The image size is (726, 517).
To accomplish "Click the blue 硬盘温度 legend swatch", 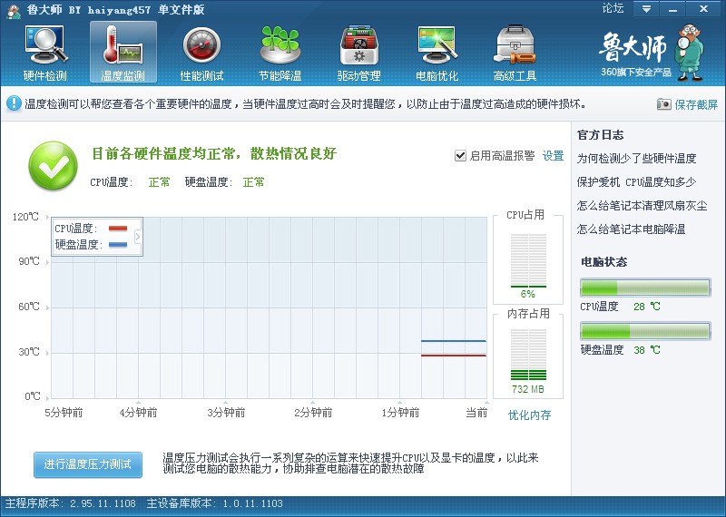I will pos(118,245).
